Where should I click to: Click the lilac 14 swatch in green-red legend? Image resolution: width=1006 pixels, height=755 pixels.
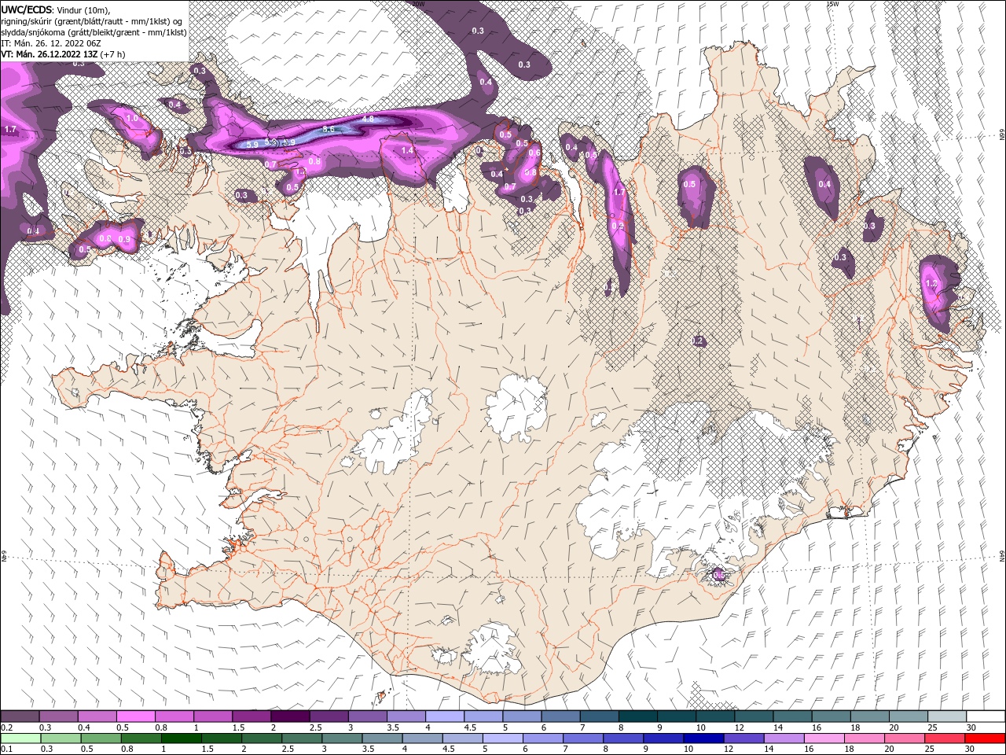coord(783,738)
